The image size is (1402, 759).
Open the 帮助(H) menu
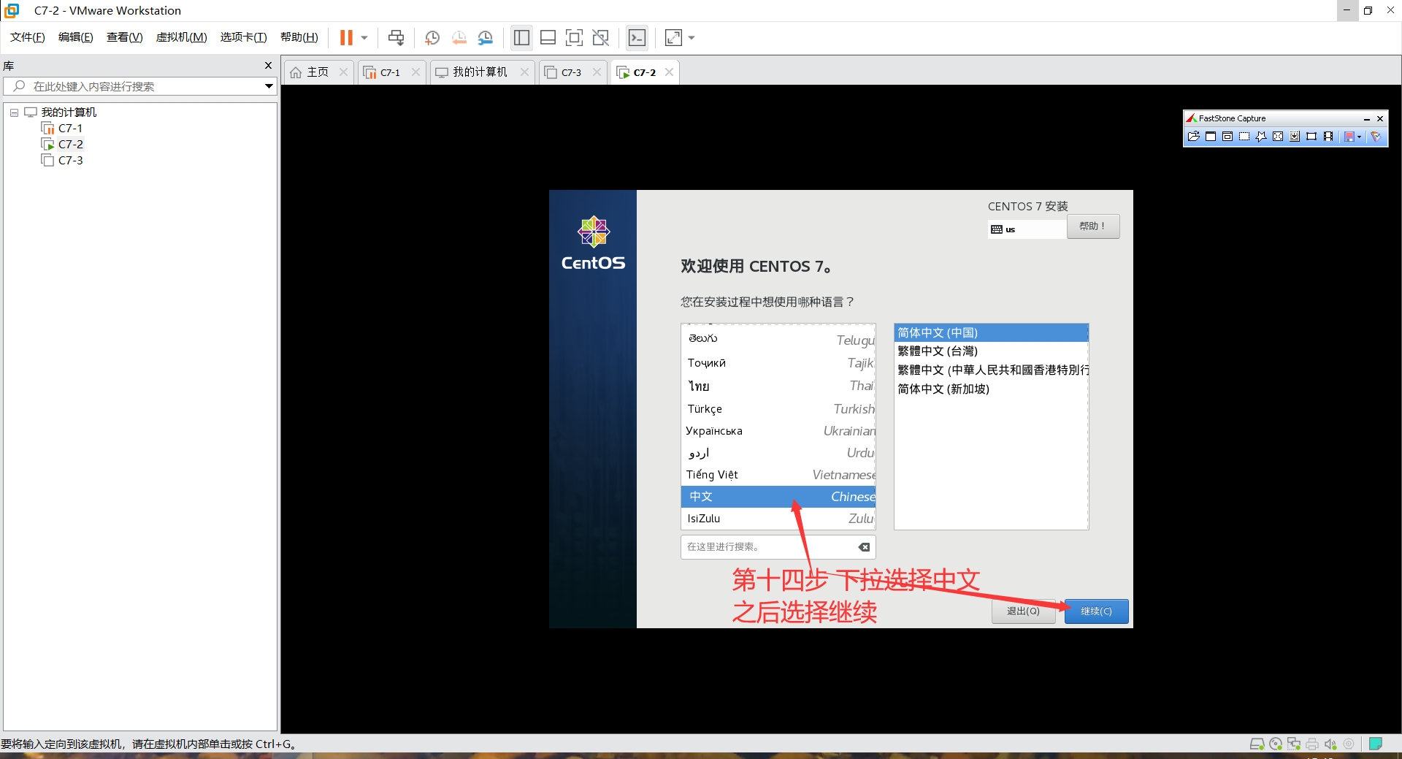(x=299, y=37)
